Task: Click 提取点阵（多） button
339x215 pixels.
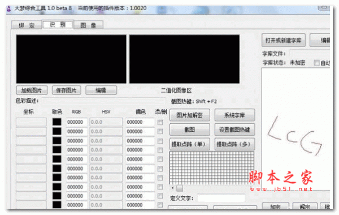Action: [x=234, y=144]
